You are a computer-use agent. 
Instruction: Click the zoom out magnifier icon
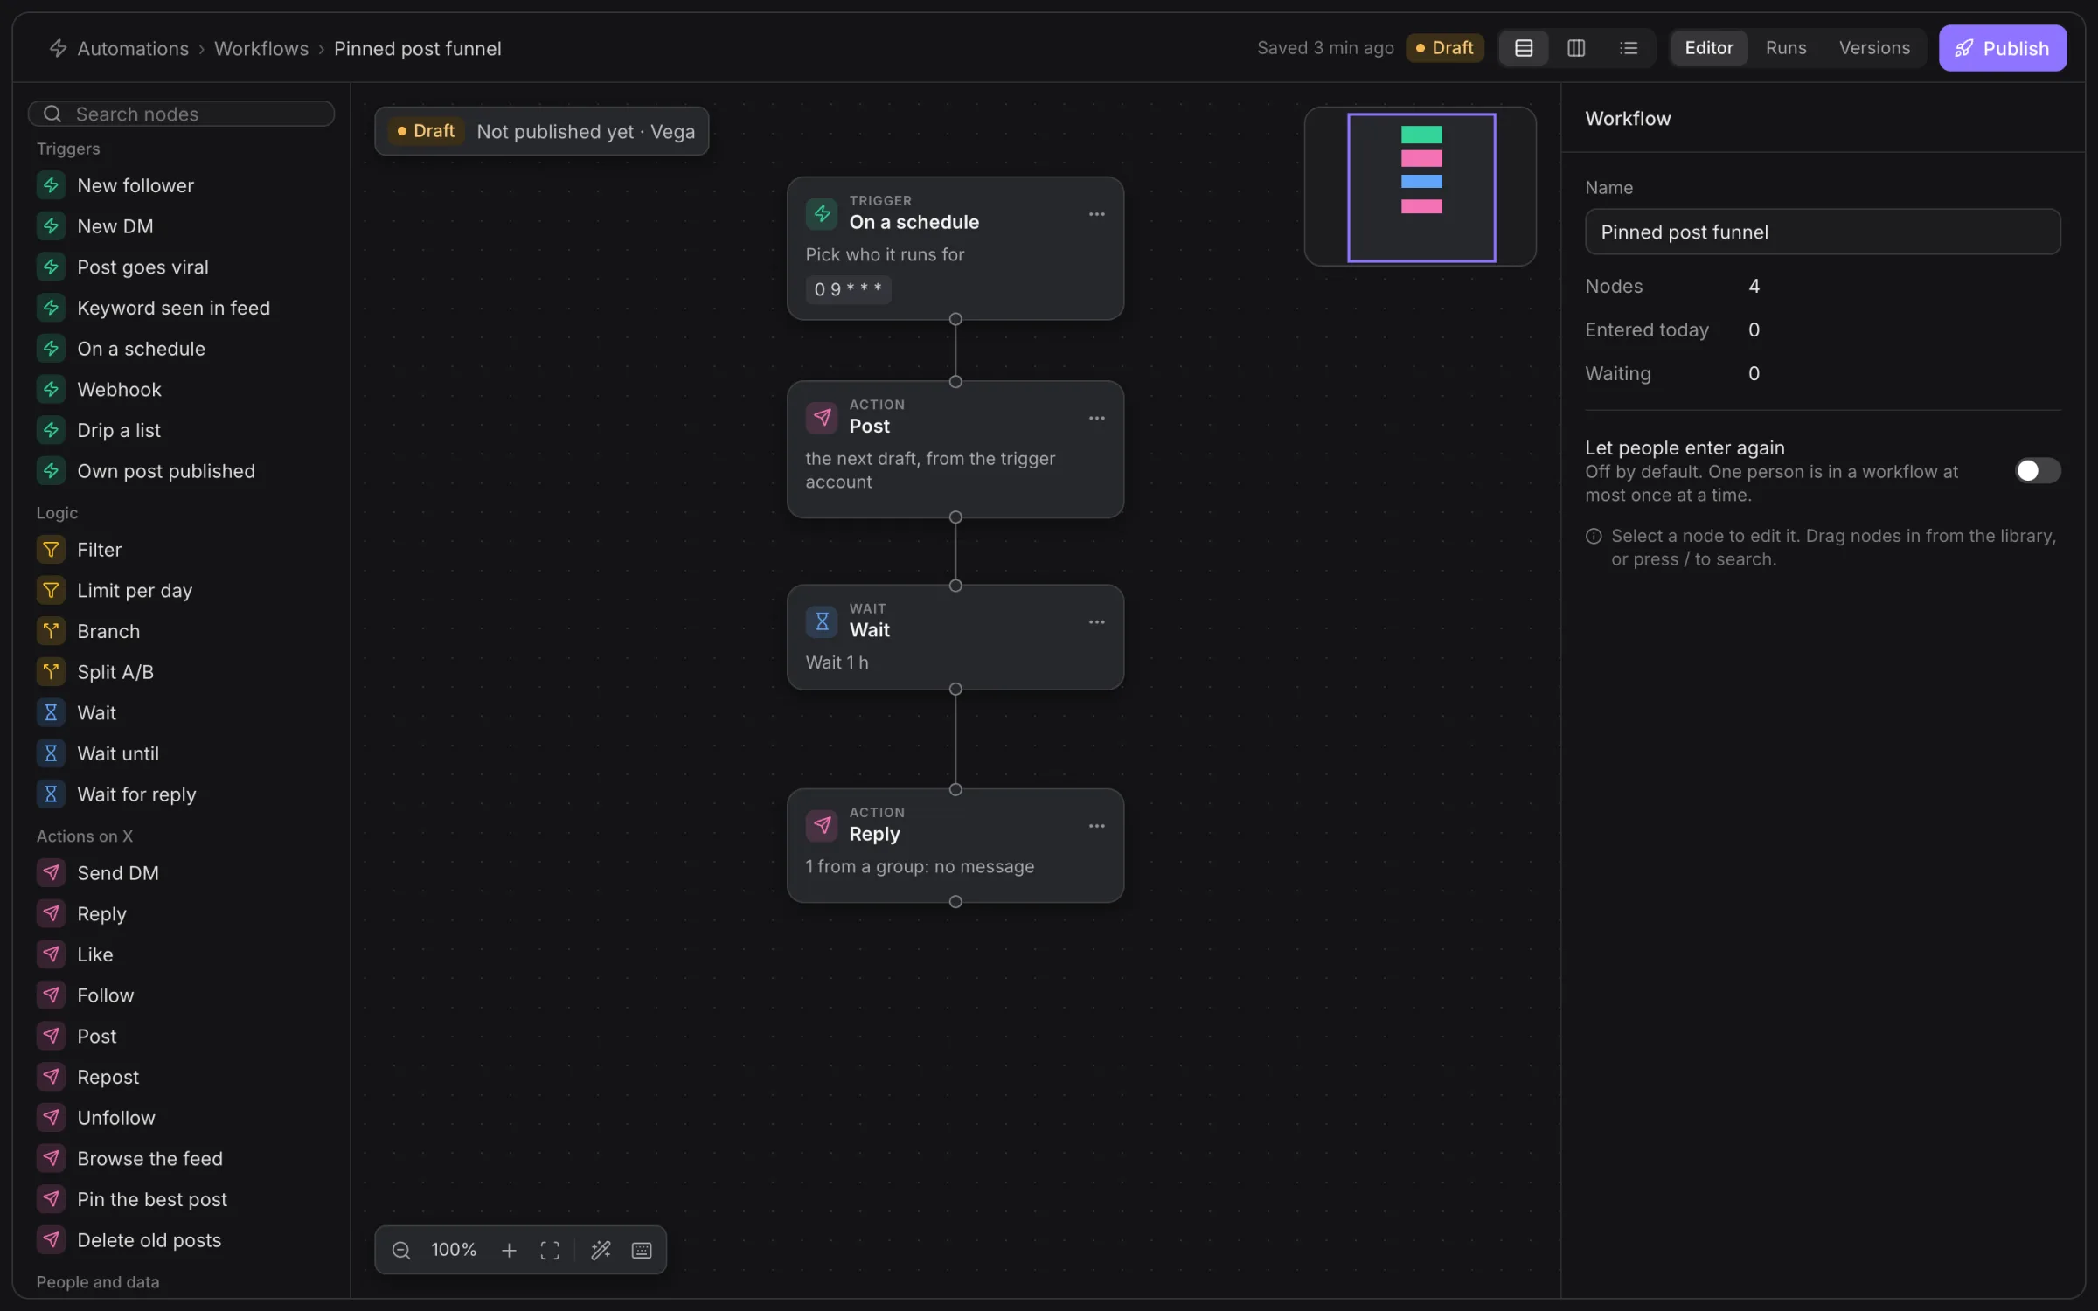pyautogui.click(x=401, y=1250)
